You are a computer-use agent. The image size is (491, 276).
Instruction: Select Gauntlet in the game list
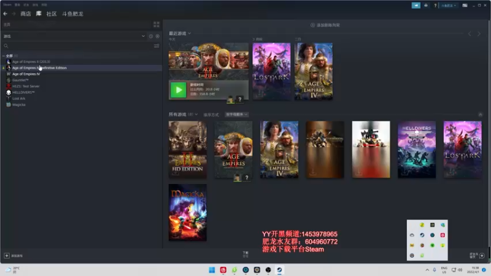pyautogui.click(x=20, y=80)
